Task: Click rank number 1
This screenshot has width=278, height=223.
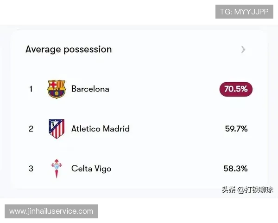Action: 31,89
